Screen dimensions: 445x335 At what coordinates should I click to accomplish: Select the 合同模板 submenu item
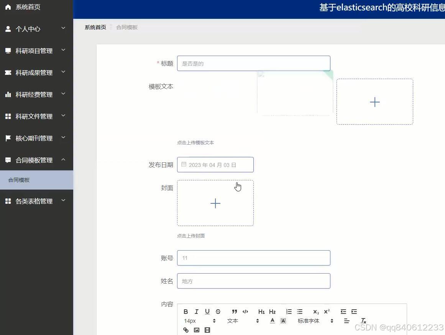pos(37,180)
